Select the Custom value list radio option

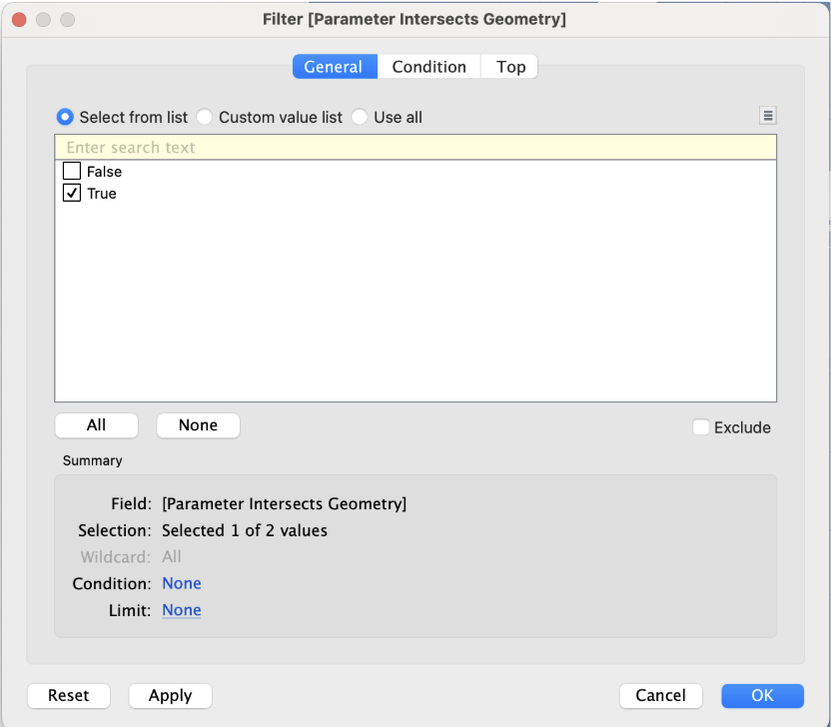205,117
